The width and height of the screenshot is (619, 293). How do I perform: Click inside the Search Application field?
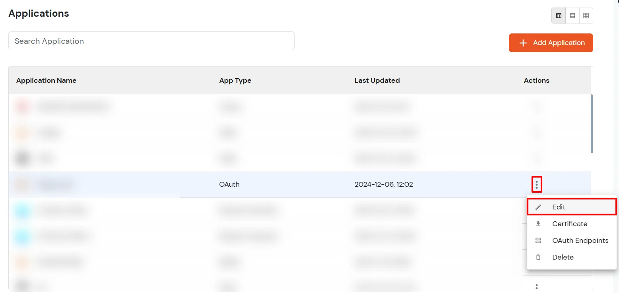151,41
